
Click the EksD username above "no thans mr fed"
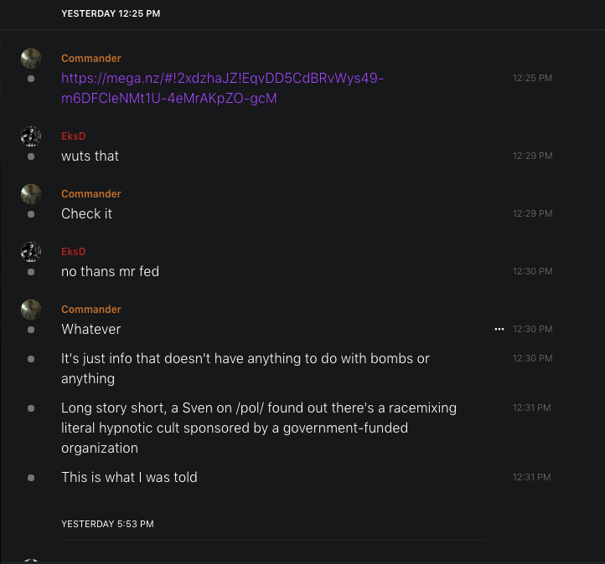click(x=73, y=252)
